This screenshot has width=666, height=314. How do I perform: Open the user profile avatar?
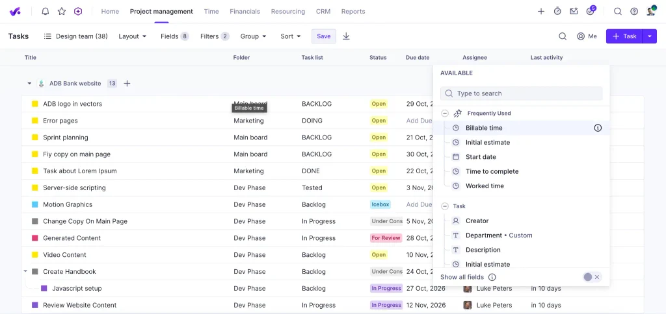click(651, 11)
